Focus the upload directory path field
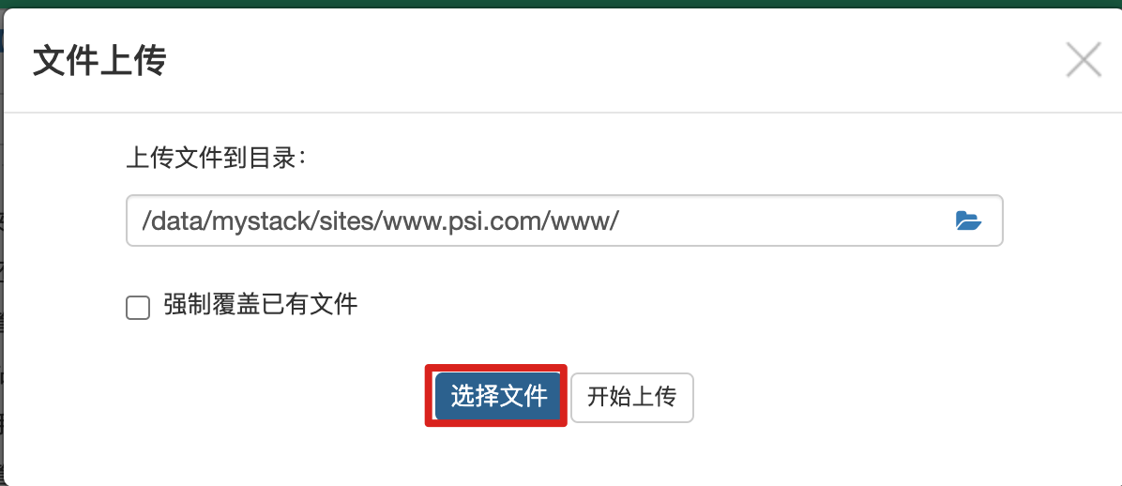1122x486 pixels. pyautogui.click(x=565, y=220)
